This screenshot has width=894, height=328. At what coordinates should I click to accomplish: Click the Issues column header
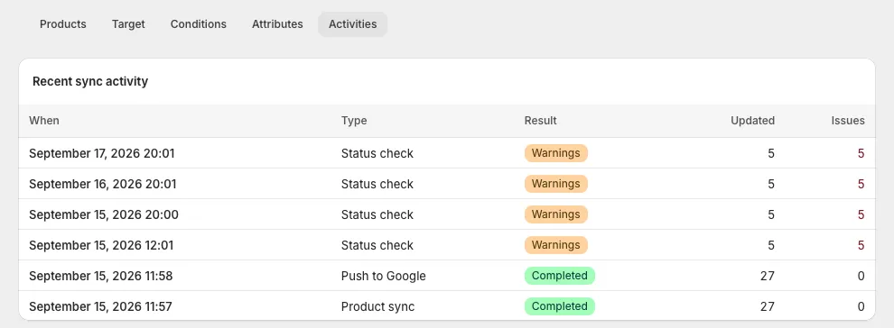[848, 121]
